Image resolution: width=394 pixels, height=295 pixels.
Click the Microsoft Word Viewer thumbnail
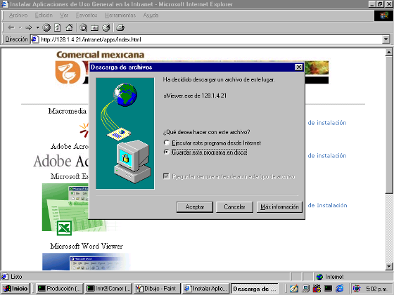point(87,261)
